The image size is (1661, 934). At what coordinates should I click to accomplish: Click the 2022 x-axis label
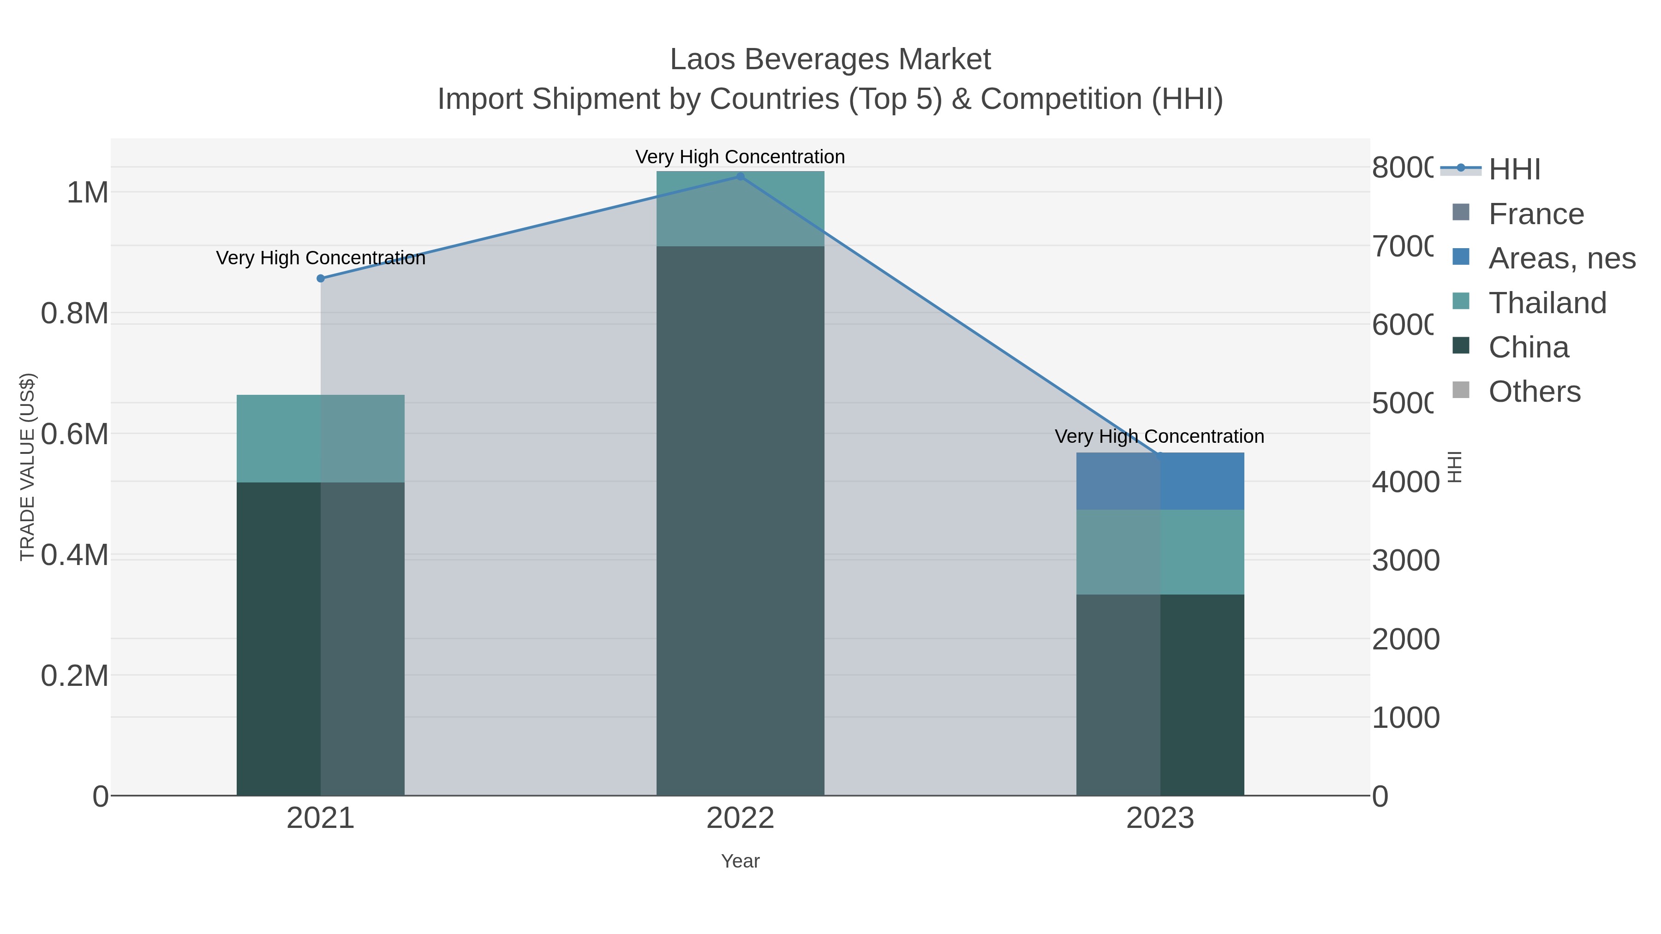740,819
